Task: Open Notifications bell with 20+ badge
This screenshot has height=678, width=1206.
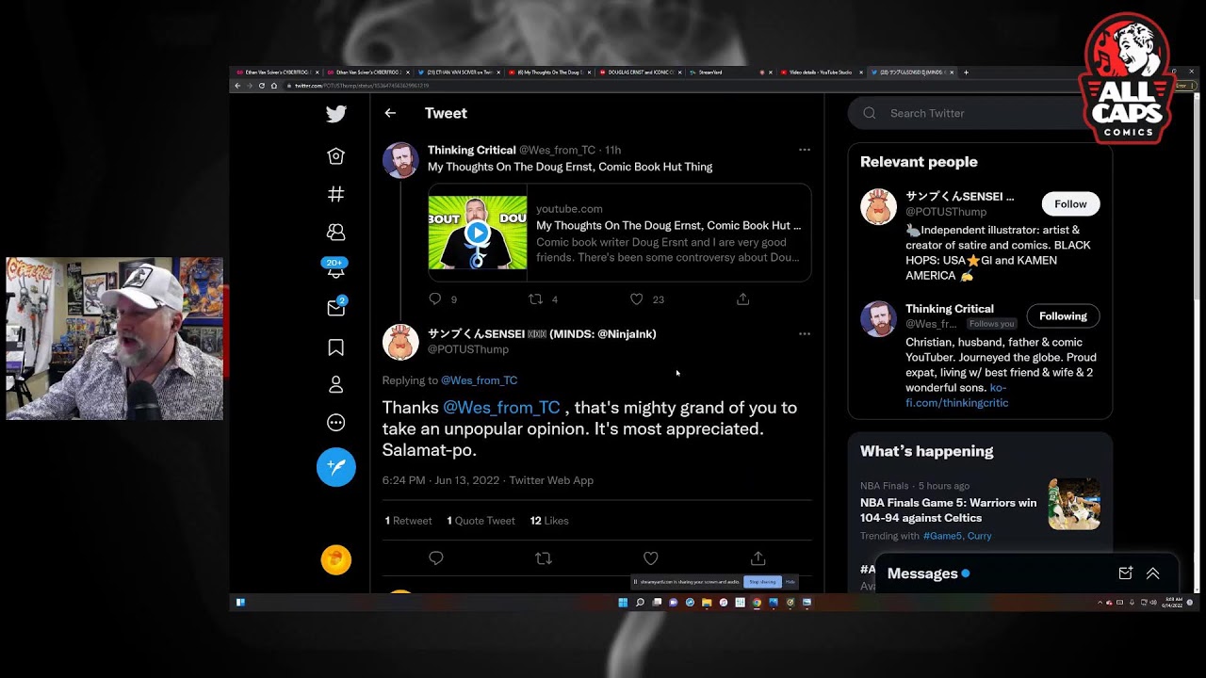Action: point(335,270)
